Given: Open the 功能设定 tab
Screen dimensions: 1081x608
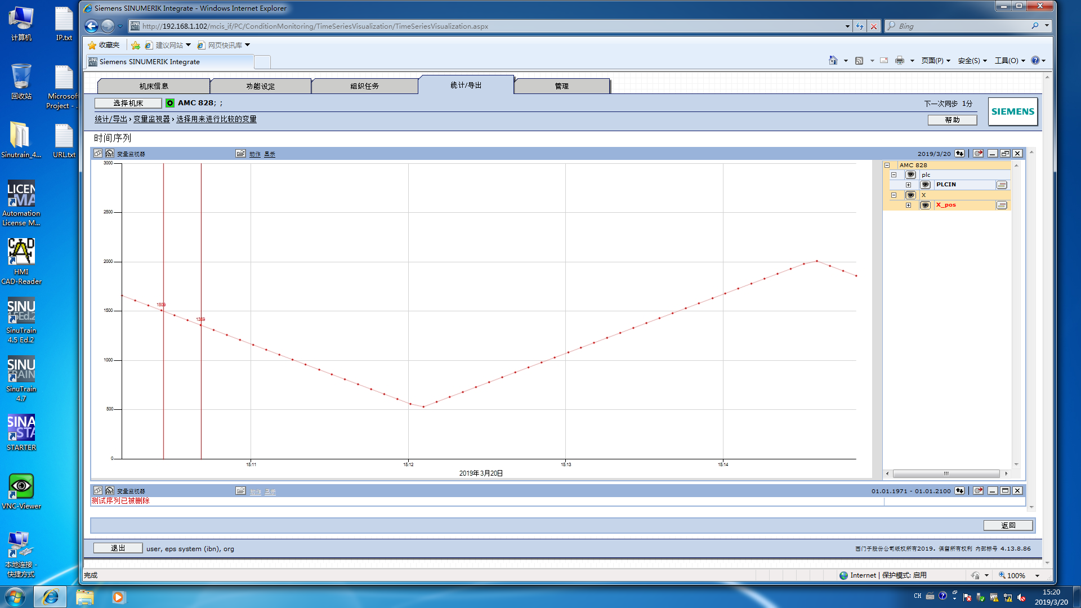Looking at the screenshot, I should tap(260, 86).
